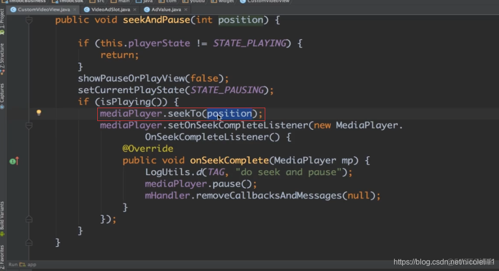Close the VideoAdSlot.java editor tab
The image size is (499, 271).
pos(135,10)
